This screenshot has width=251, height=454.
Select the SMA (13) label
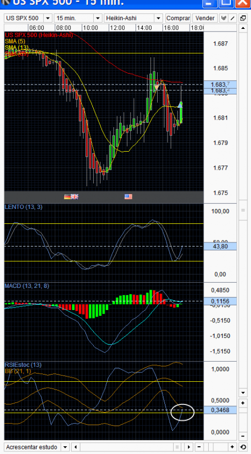point(16,47)
